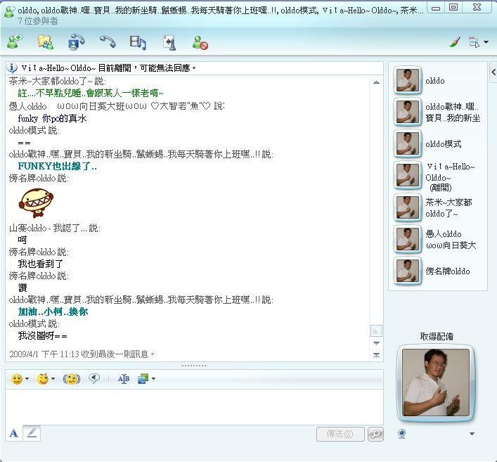Image resolution: width=497 pixels, height=462 pixels.
Task: Select participant olddo戰神 avatar
Action: click(x=408, y=112)
